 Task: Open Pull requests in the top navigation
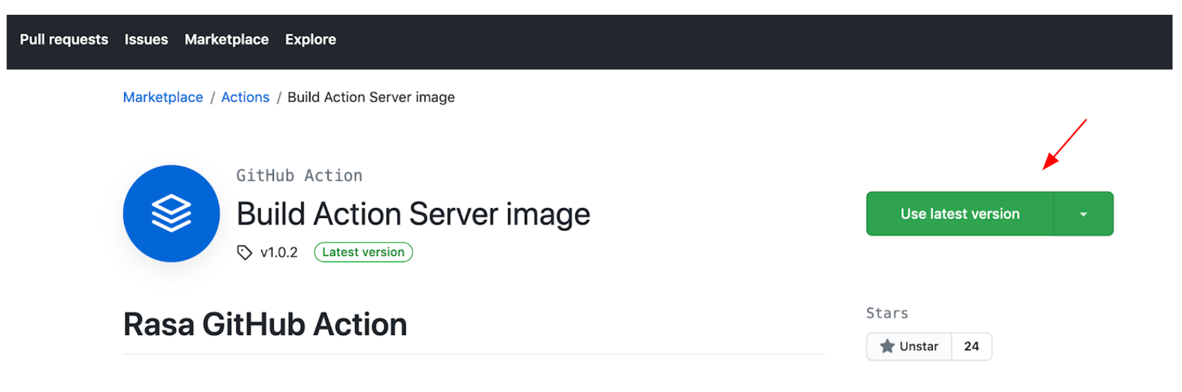(64, 39)
